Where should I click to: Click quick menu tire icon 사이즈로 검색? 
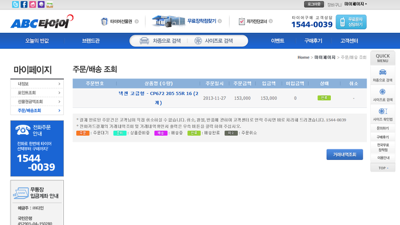pos(382,91)
